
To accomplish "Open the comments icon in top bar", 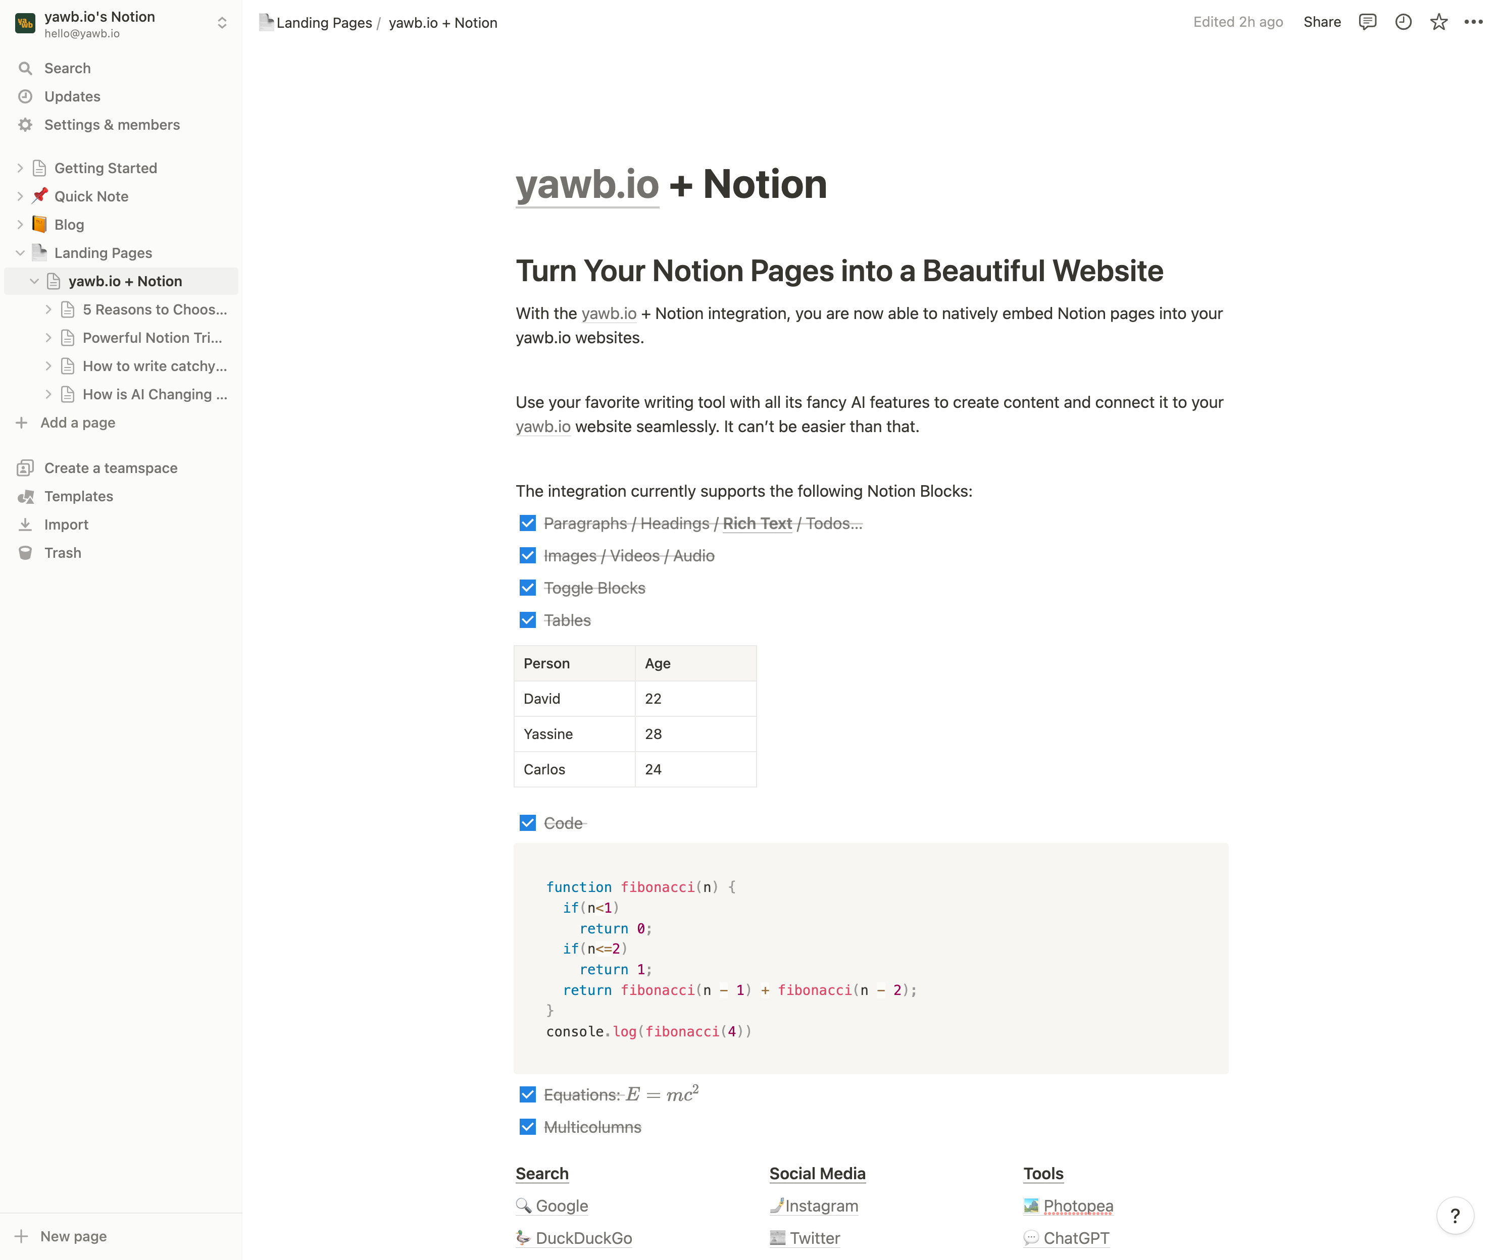I will [x=1367, y=22].
